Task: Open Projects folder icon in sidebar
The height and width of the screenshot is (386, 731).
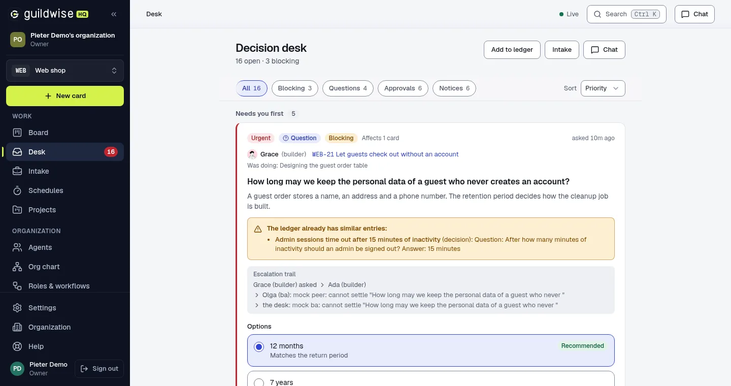Action: point(17,210)
